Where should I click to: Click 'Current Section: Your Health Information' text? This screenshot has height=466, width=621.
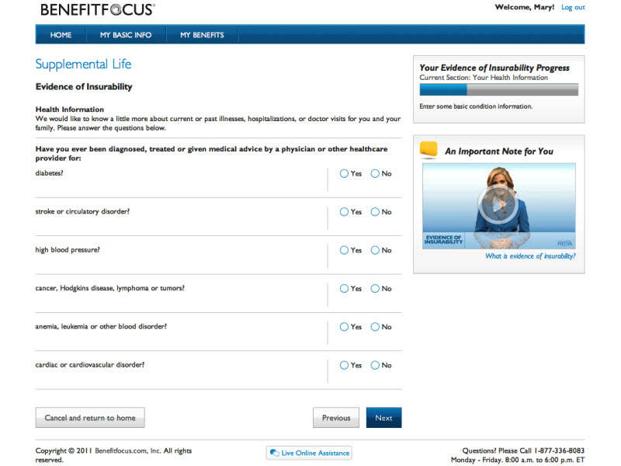pyautogui.click(x=484, y=78)
